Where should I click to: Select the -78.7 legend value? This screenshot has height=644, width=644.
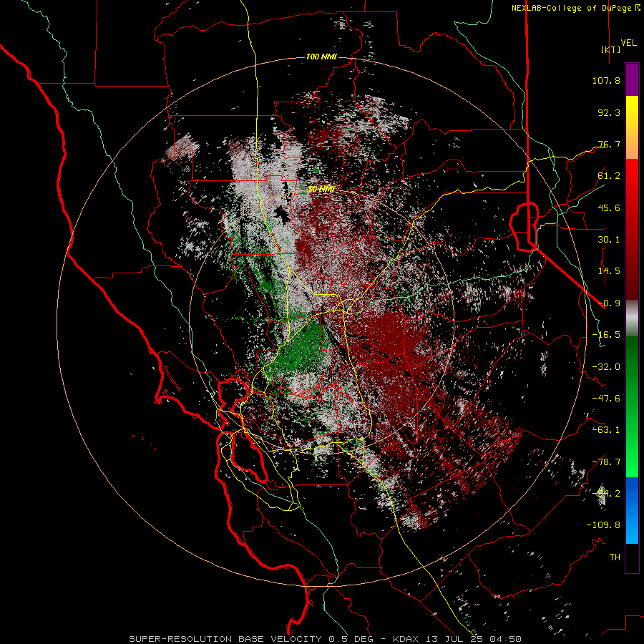pos(606,462)
